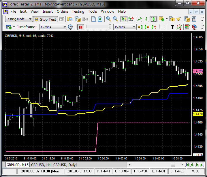Switch to the GBPUSD, M15 chart tab
The width and height of the screenshot is (207, 177).
[17, 165]
